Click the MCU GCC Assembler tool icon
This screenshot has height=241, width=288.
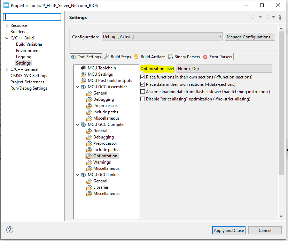coord(83,87)
